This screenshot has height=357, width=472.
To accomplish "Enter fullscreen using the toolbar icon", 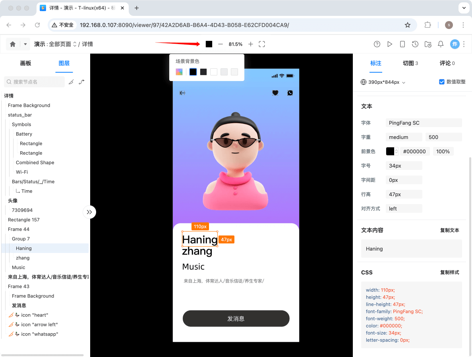I will pyautogui.click(x=262, y=44).
